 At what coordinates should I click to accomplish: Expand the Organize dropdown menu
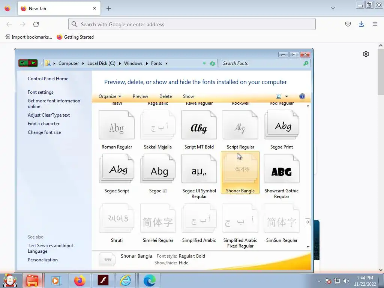coord(110,96)
